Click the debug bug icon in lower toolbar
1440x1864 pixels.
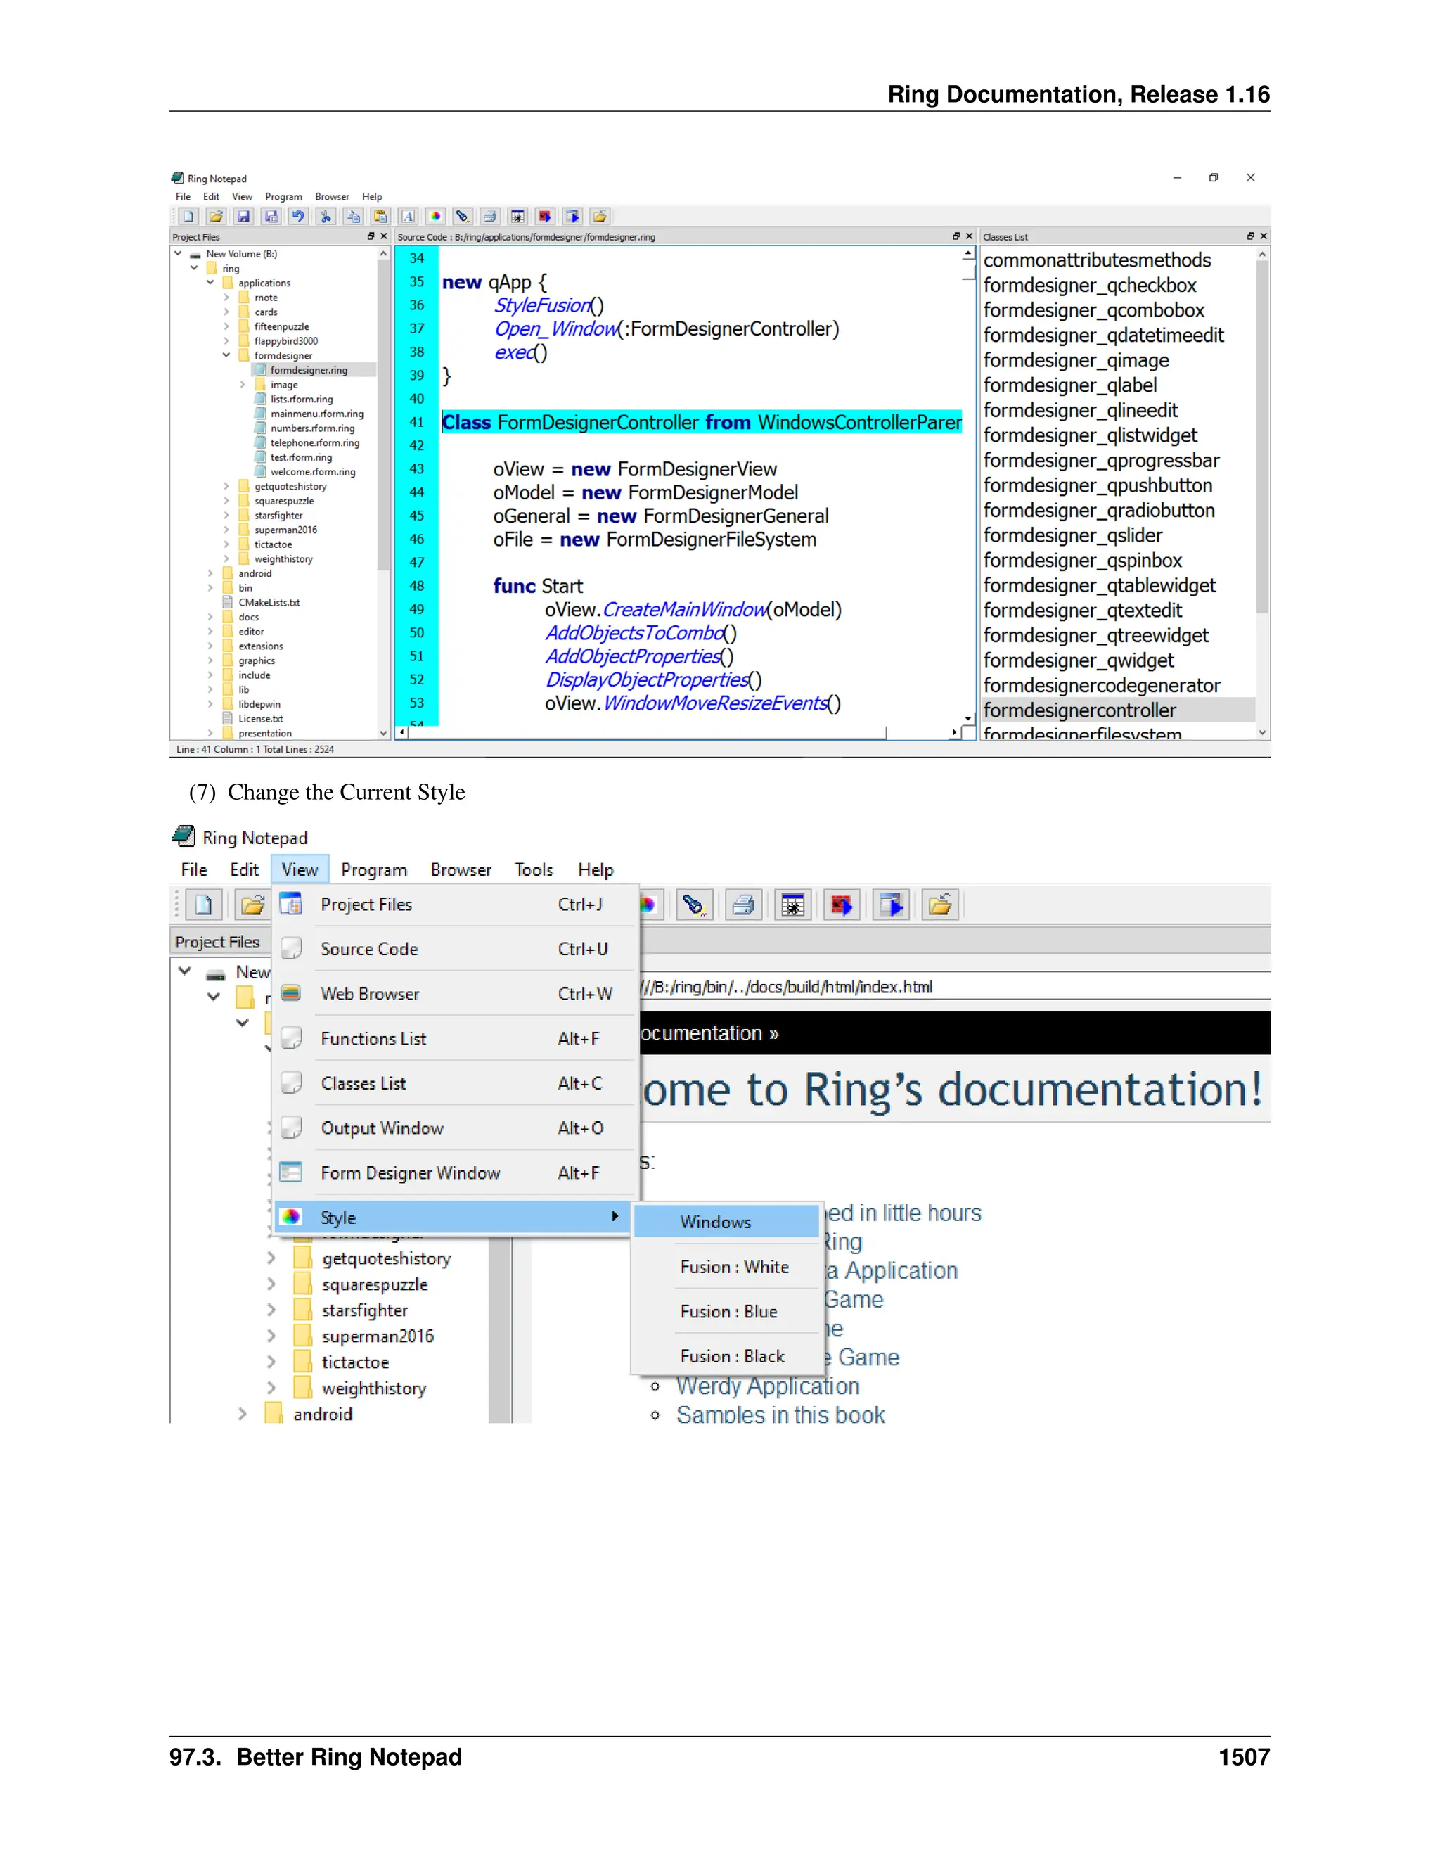point(792,905)
